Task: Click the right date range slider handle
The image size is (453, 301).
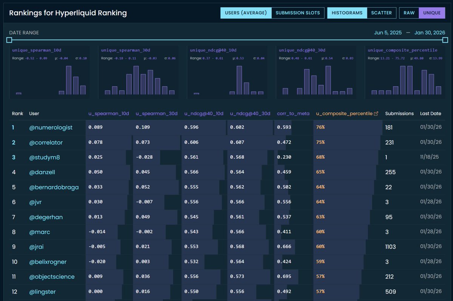Action: coord(445,40)
